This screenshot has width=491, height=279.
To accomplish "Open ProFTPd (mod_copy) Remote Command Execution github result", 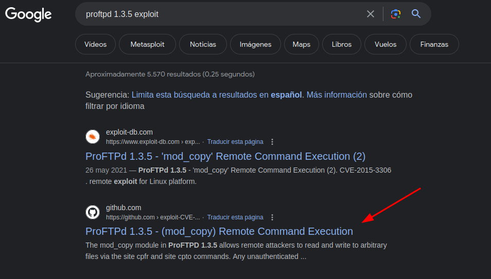I will click(219, 231).
